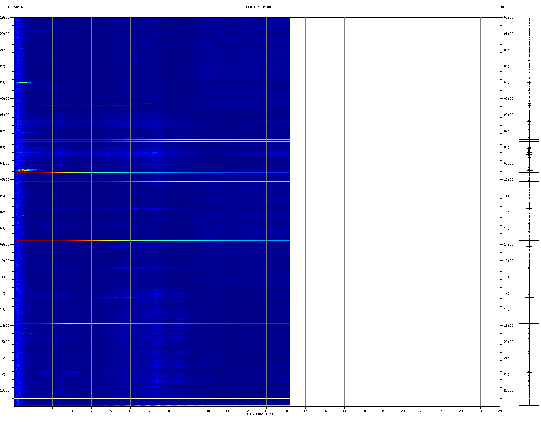
Task: Click the CST timezone label
Action: click(6, 7)
